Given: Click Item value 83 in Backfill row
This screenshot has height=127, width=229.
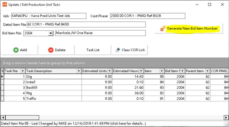Looking at the screenshot, I should [154, 88].
